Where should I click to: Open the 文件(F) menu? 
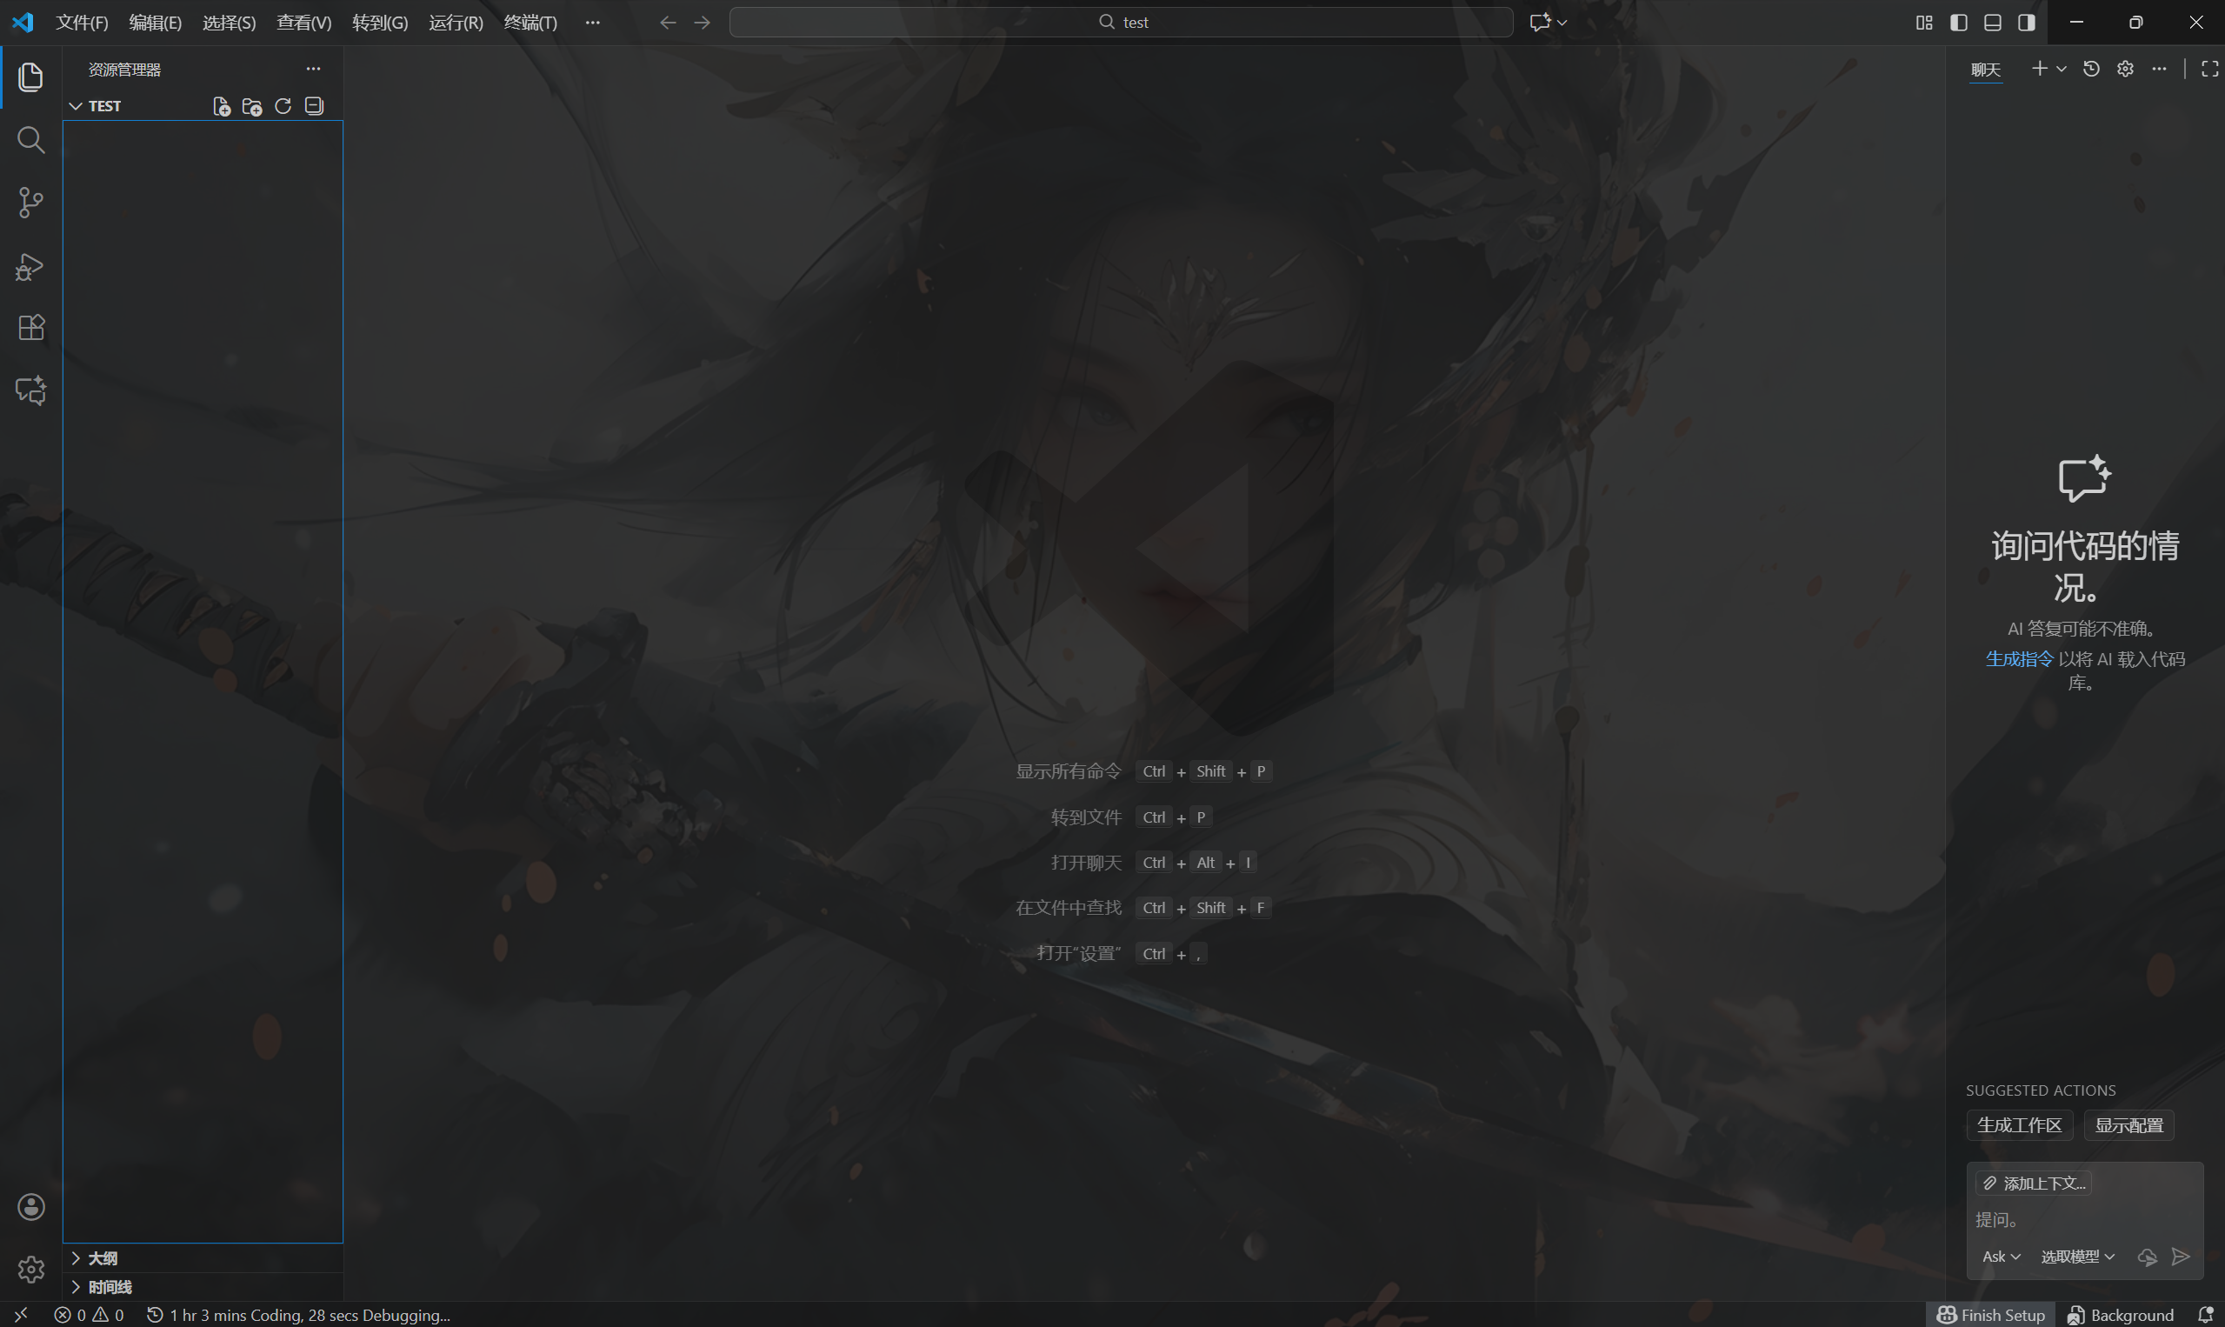tap(82, 23)
